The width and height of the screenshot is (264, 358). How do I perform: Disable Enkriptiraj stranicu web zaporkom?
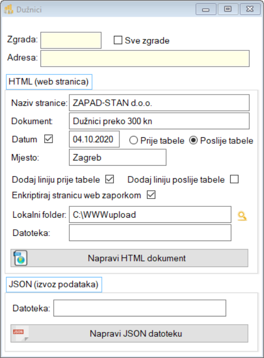pyautogui.click(x=151, y=195)
